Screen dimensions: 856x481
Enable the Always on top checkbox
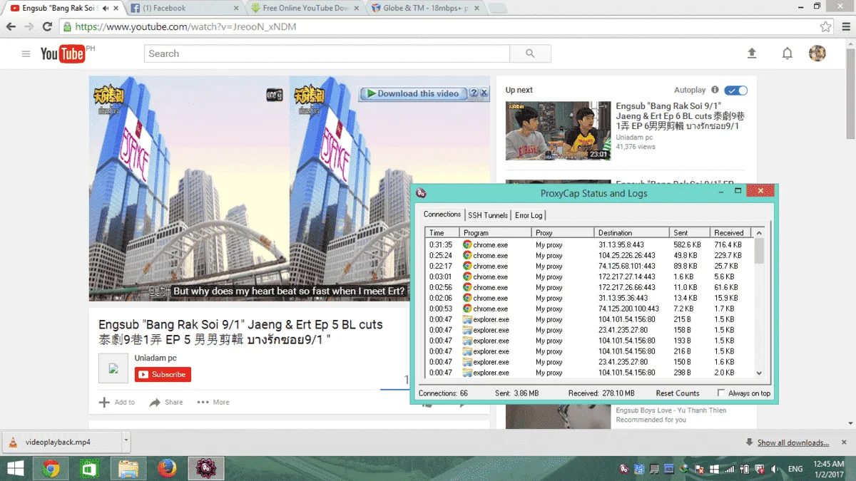(721, 393)
